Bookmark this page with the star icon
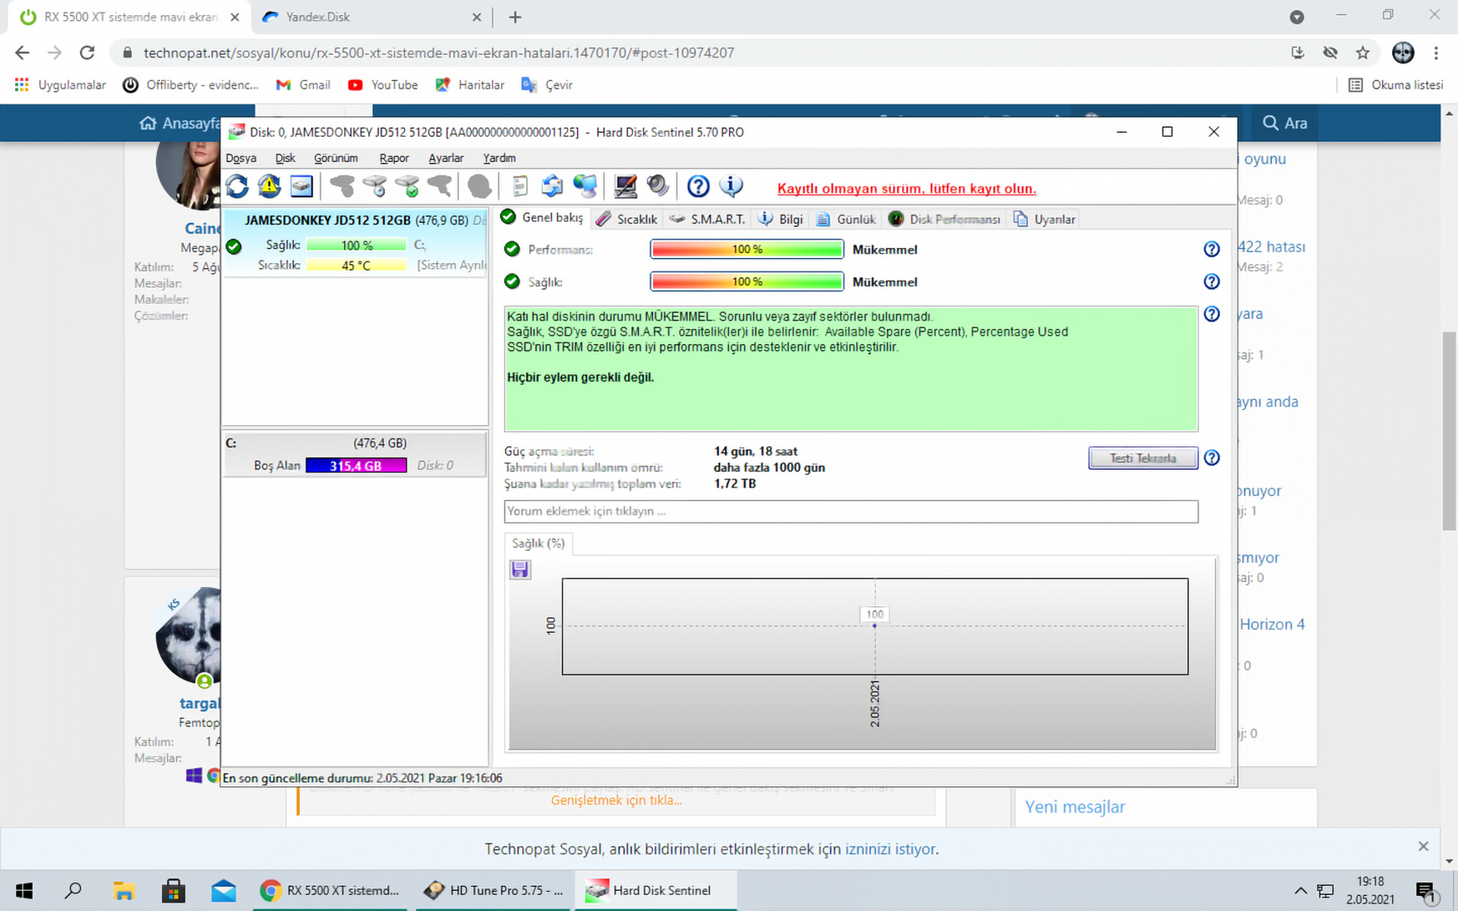This screenshot has width=1458, height=911. pos(1363,52)
